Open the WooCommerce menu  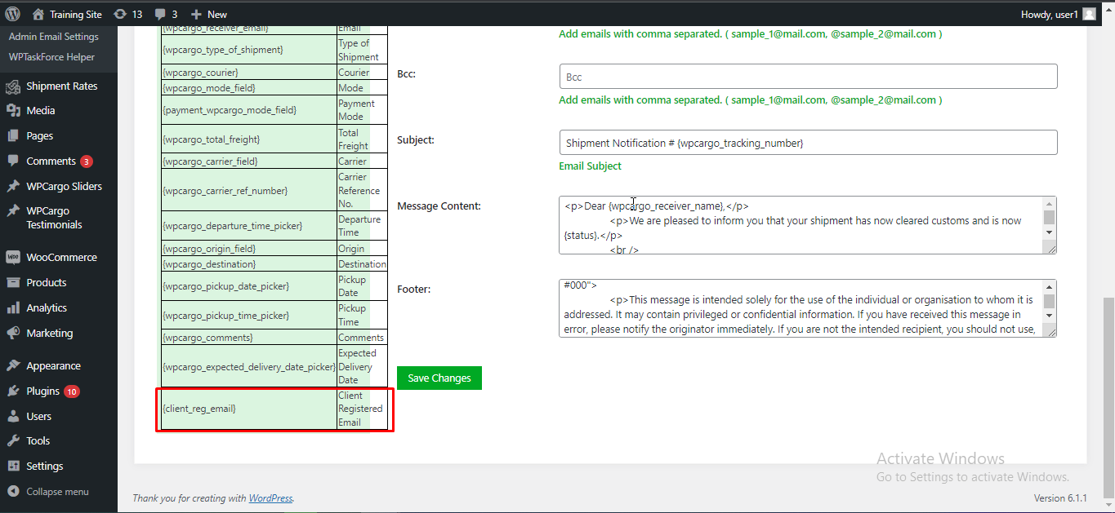tap(61, 257)
